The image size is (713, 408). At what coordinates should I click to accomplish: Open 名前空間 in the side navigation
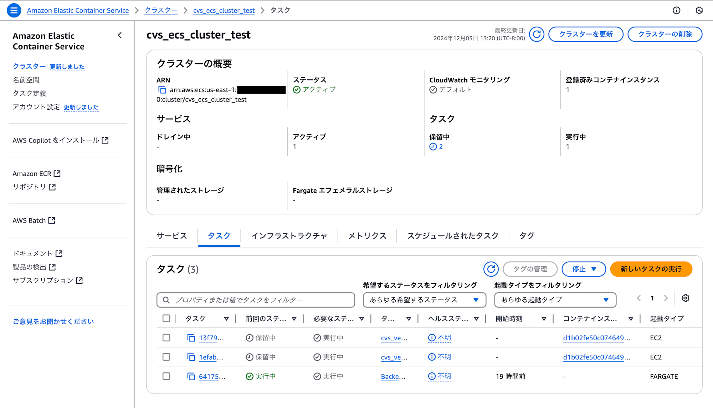click(x=26, y=80)
